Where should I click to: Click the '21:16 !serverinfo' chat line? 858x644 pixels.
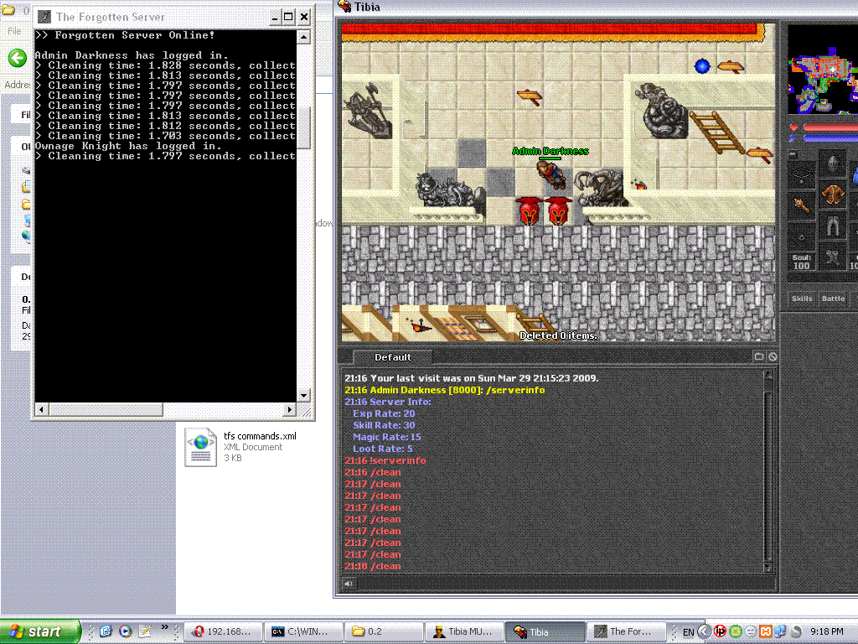pos(385,460)
